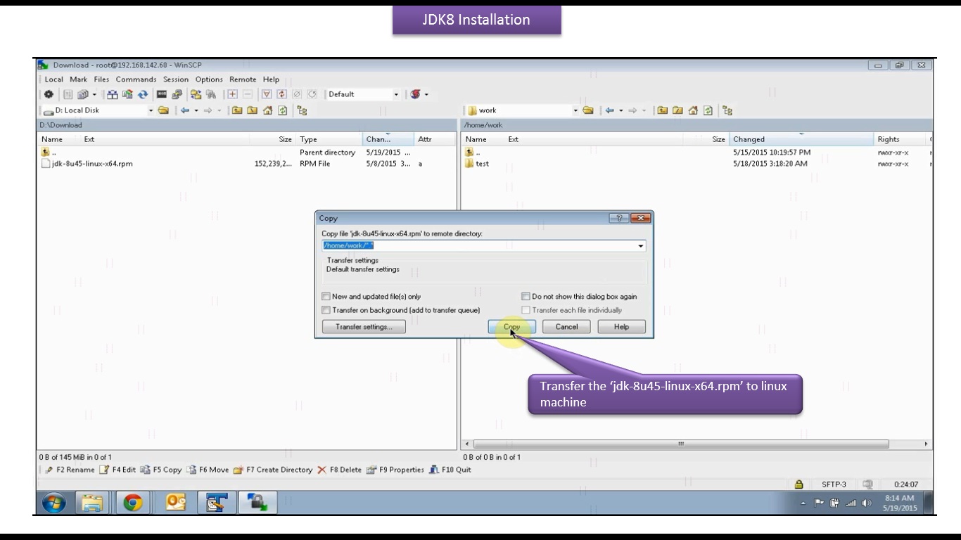
Task: Sort remote panel by Changed column
Action: [801, 139]
